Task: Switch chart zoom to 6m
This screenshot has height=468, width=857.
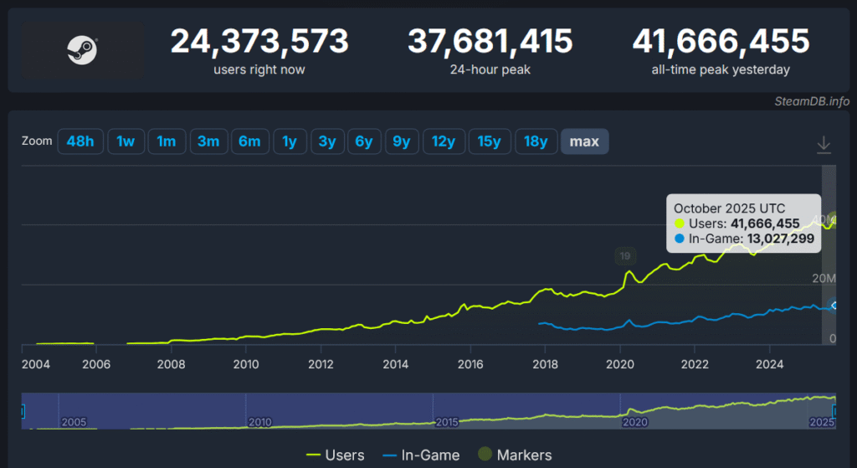Action: pos(249,141)
